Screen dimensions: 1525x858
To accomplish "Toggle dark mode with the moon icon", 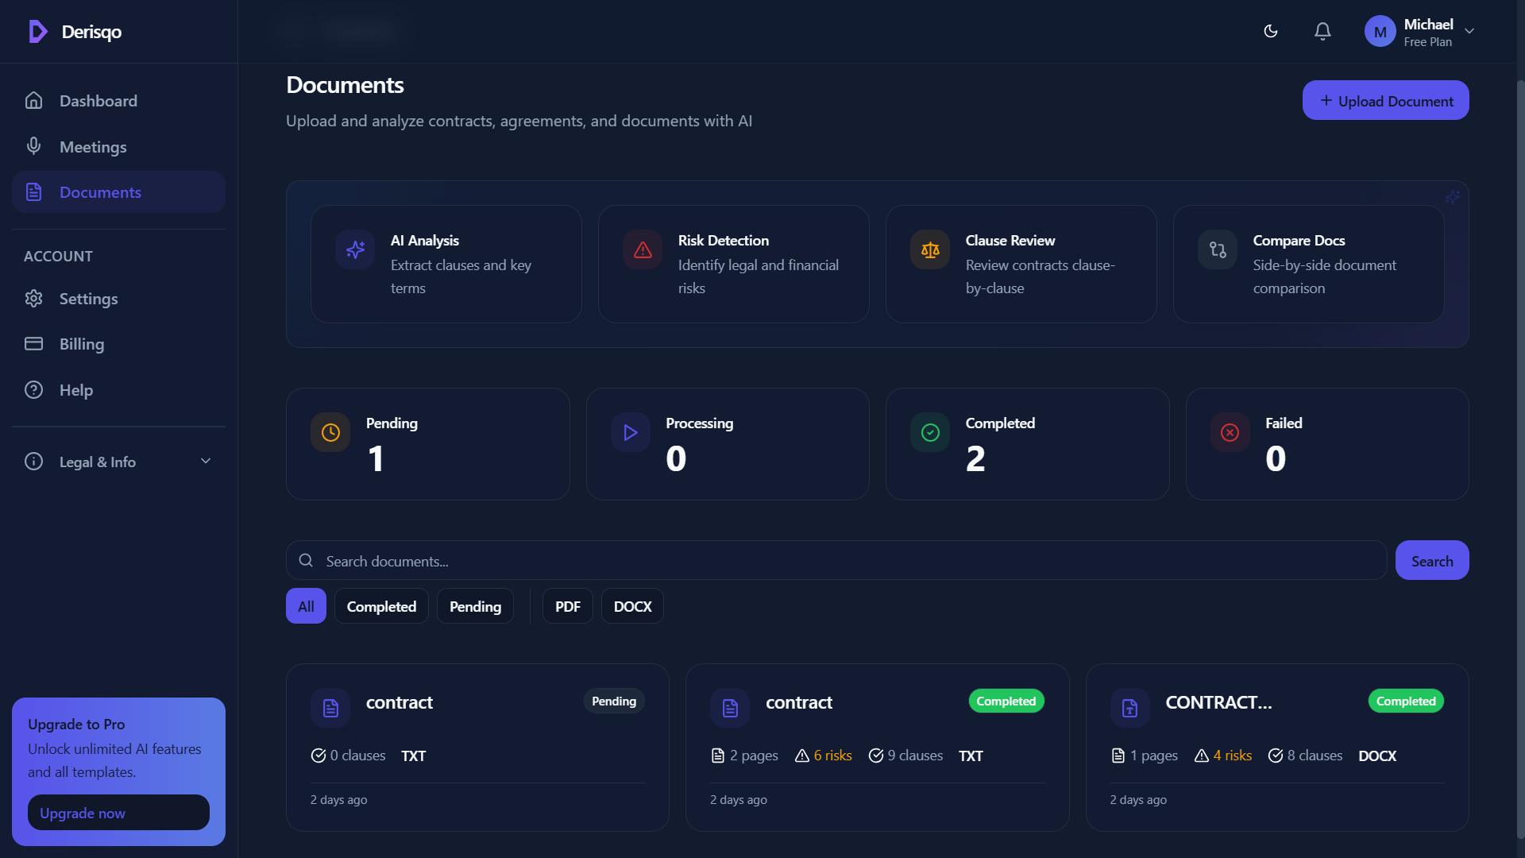I will click(x=1270, y=31).
